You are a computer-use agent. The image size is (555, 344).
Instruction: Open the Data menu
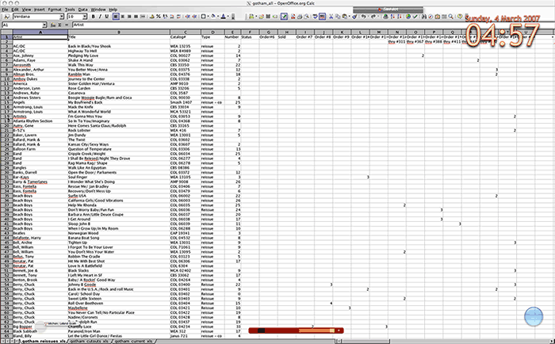click(82, 10)
